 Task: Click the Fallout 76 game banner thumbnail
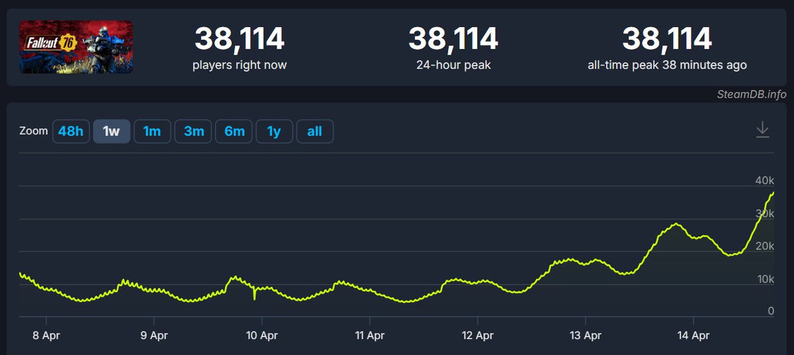(76, 47)
